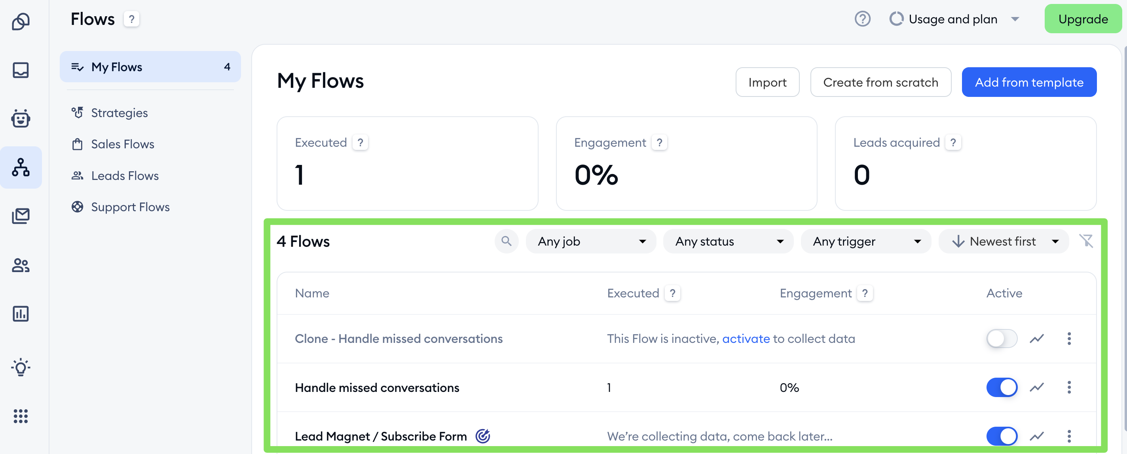1127x454 pixels.
Task: Click the help circle icon in top bar
Action: [862, 19]
